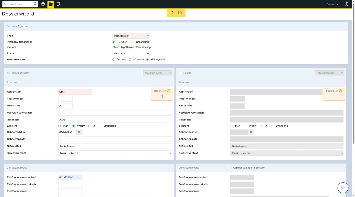The image size is (355, 197).
Task: Open the Status dropdown showing Prospect
Action: tap(131, 54)
